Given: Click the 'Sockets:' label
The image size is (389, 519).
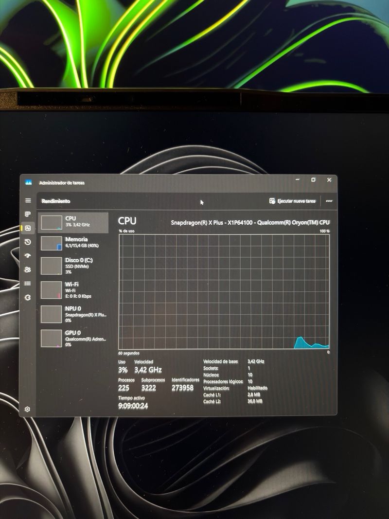Looking at the screenshot, I should [x=211, y=368].
